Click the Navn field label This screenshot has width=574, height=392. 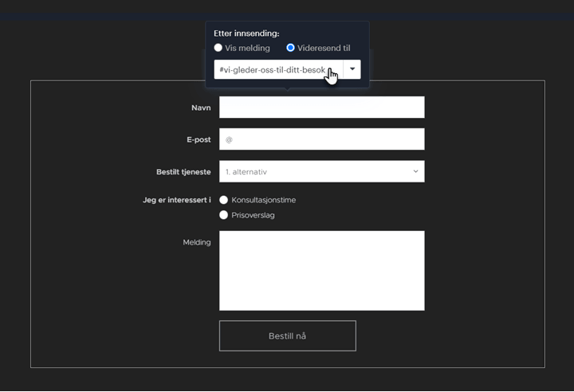coord(201,108)
